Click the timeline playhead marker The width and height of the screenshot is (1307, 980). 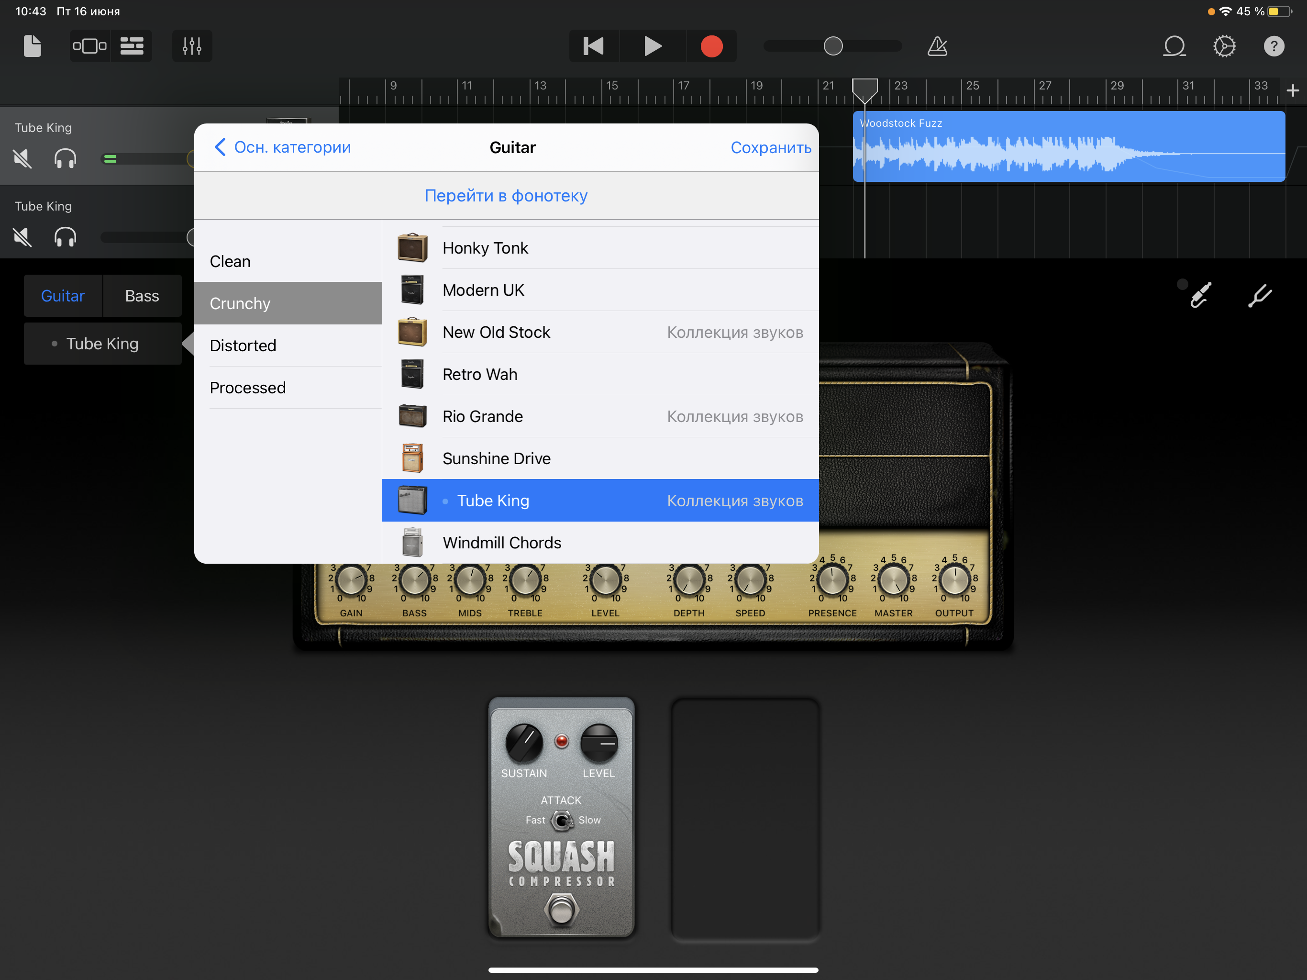pyautogui.click(x=864, y=90)
